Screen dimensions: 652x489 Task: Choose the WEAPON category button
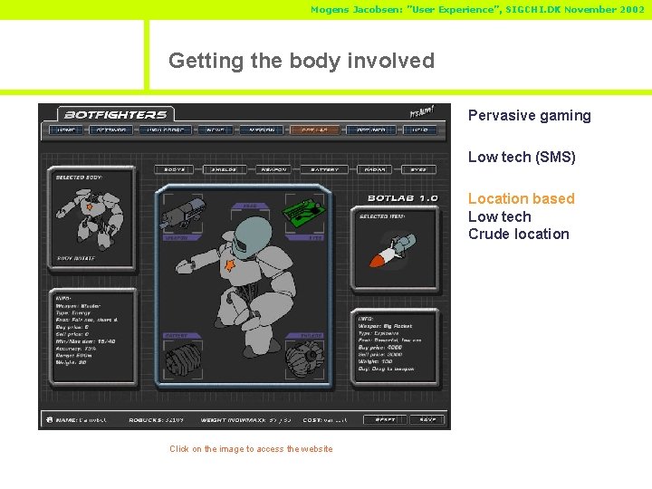(x=273, y=169)
